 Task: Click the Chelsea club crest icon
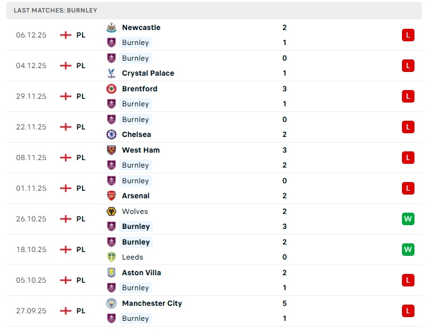tap(111, 134)
